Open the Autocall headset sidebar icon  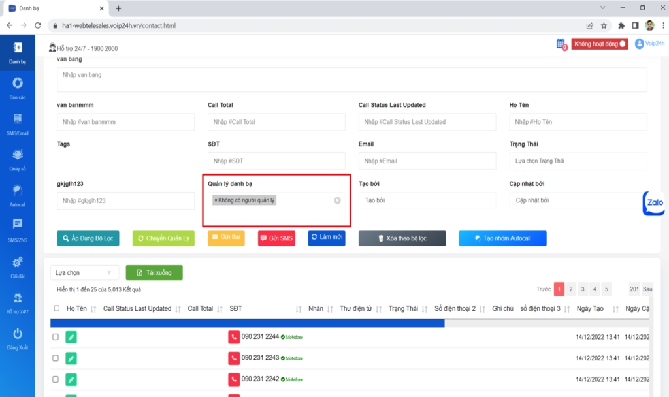click(x=18, y=191)
